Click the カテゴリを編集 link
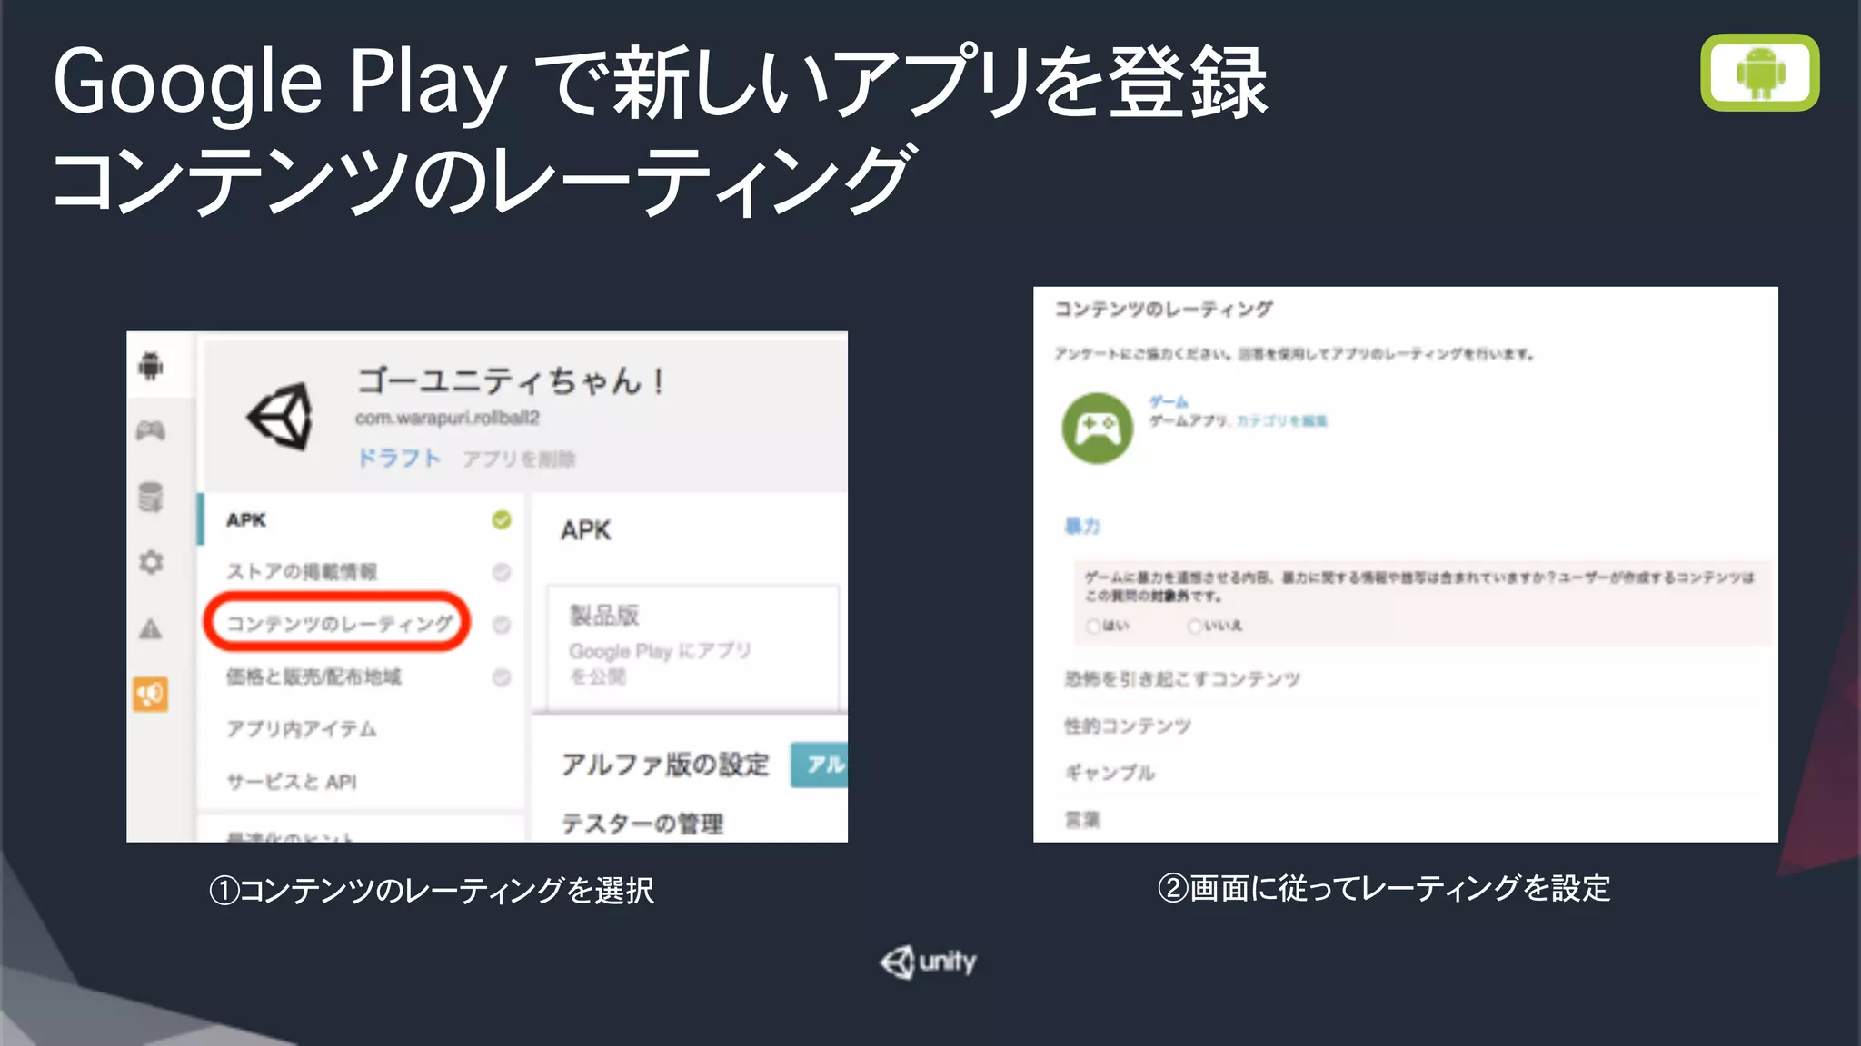 pyautogui.click(x=1282, y=420)
